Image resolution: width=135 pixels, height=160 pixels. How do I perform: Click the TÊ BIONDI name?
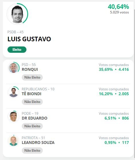(x=32, y=94)
